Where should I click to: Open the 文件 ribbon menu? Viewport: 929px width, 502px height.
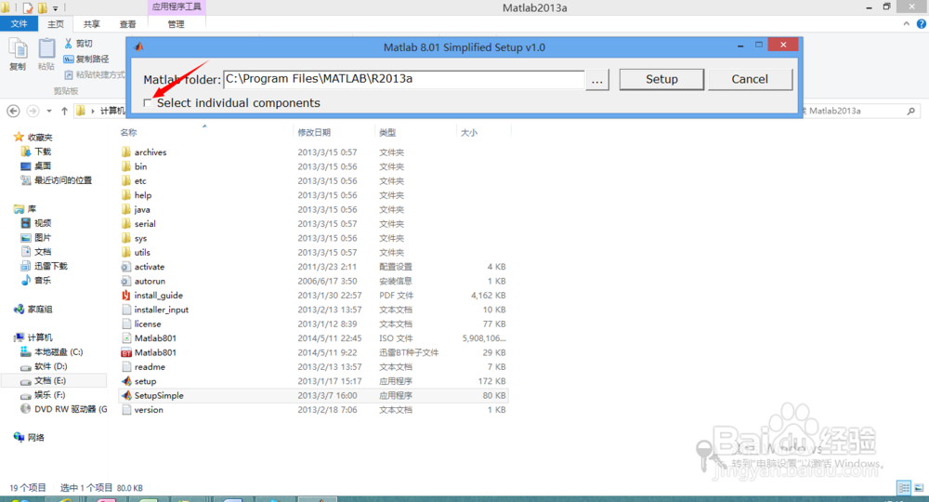point(19,24)
